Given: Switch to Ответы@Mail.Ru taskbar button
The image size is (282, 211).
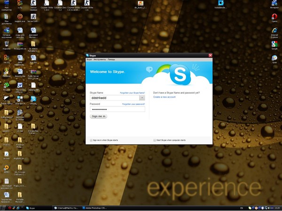Looking at the screenshot, I should pos(66,208).
